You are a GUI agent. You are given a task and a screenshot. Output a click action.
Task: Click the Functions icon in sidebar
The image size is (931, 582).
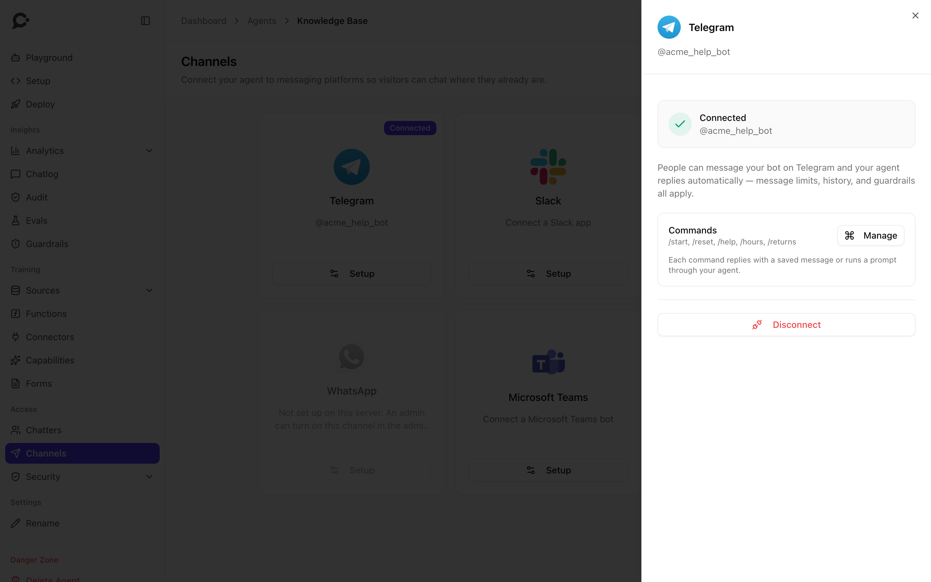click(x=16, y=314)
